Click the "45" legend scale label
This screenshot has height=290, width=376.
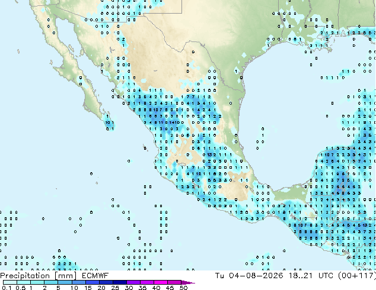(170, 288)
